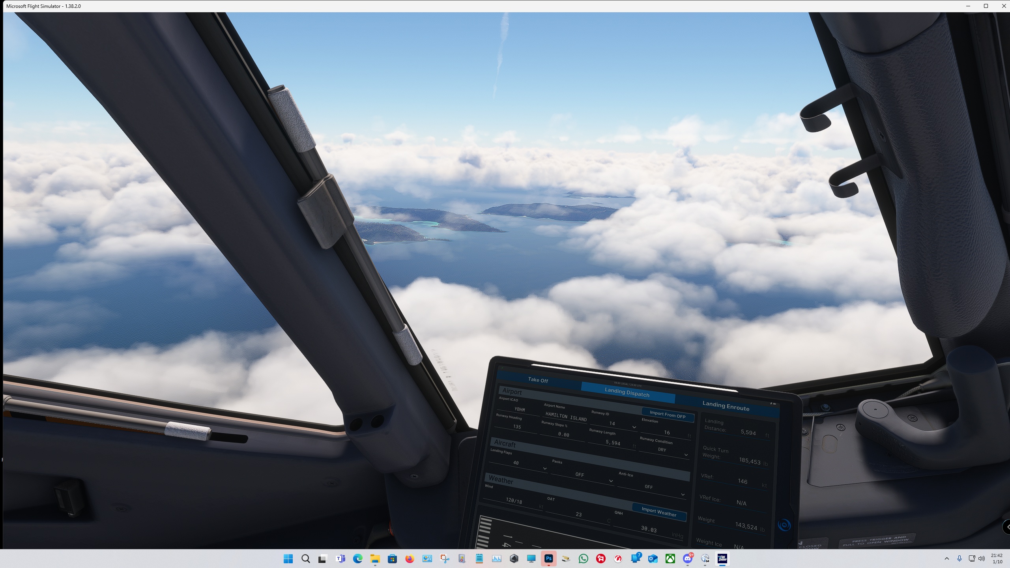Select the Landing Dispatch tab
Screen dimensions: 1010x568
[x=627, y=392]
